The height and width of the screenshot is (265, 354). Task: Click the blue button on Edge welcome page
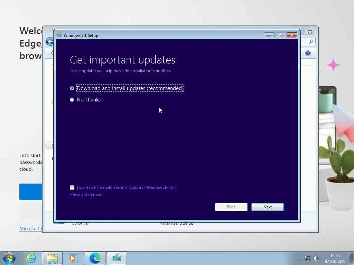tap(31, 192)
